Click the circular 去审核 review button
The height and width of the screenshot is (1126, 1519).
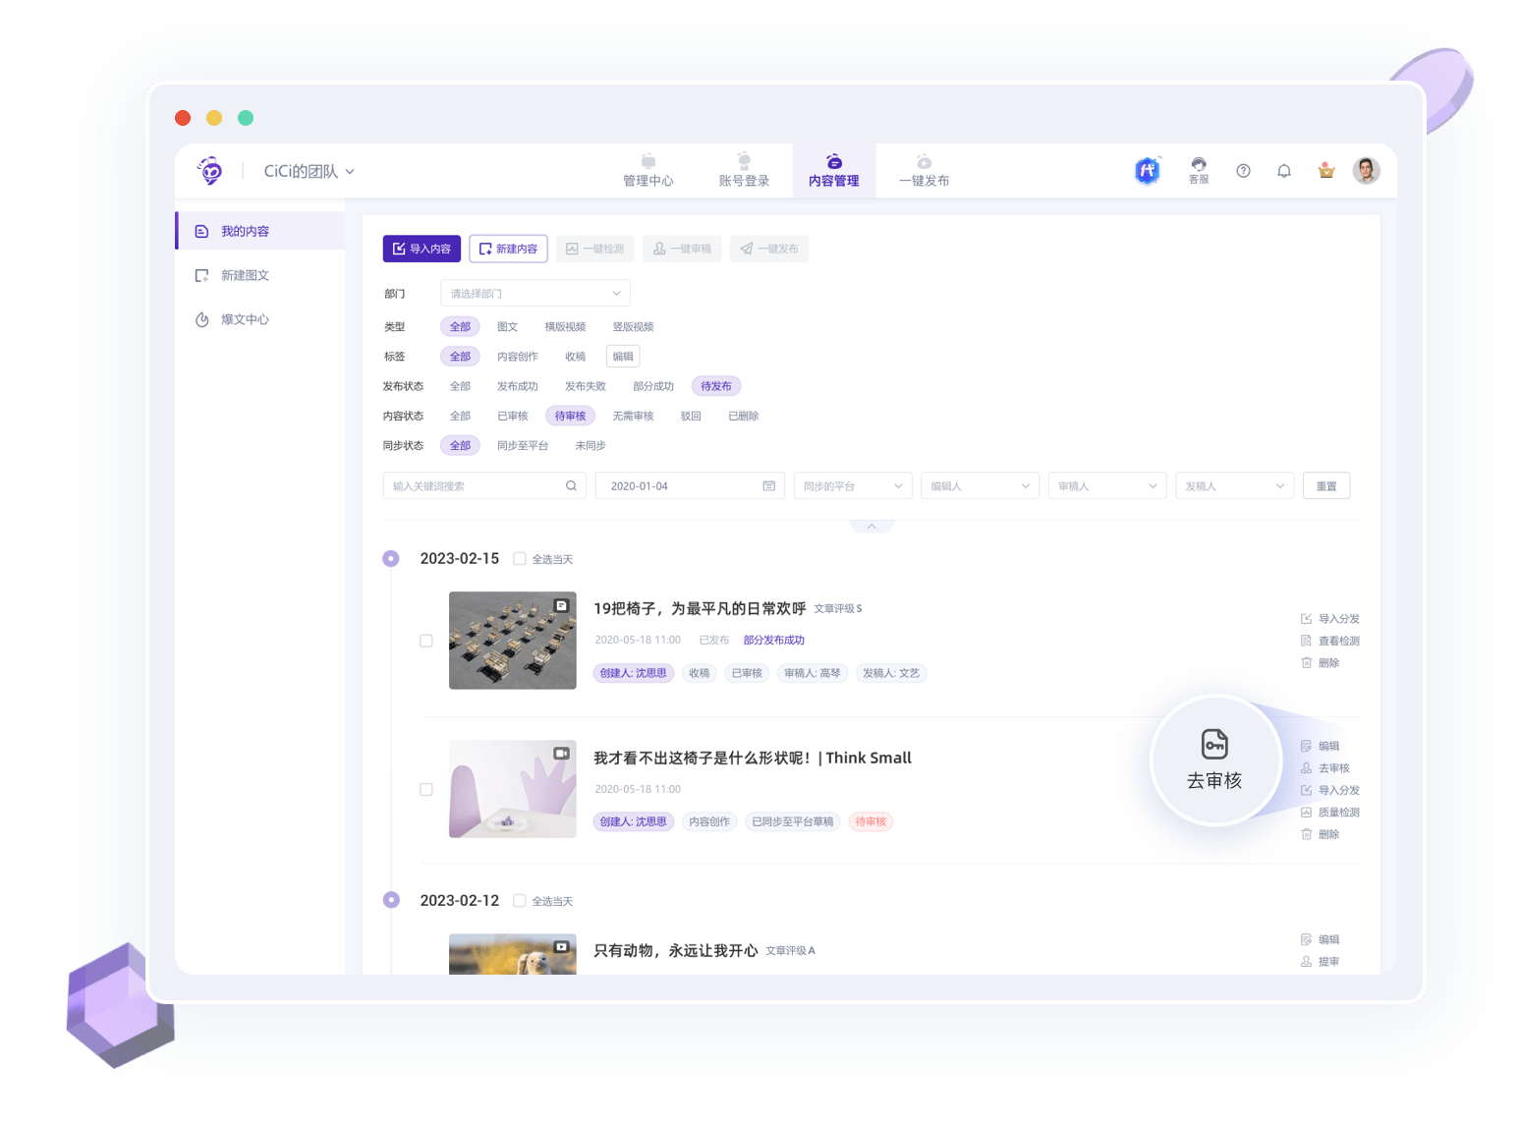(1215, 760)
